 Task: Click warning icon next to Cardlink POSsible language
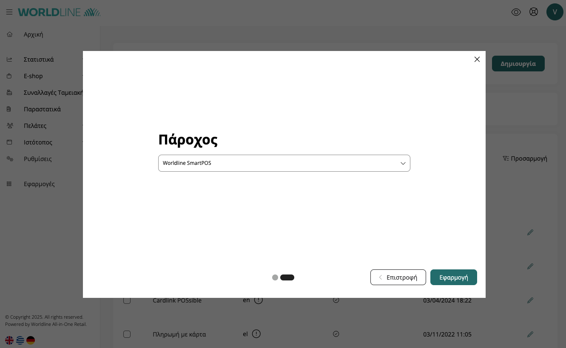click(x=258, y=300)
